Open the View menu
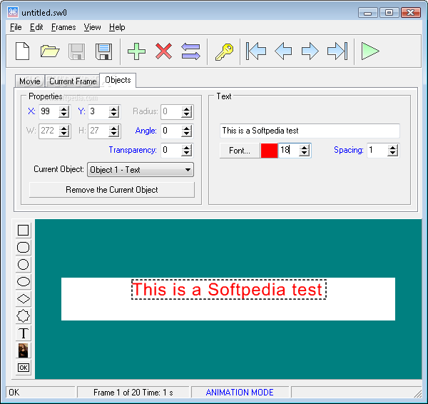 coord(92,27)
